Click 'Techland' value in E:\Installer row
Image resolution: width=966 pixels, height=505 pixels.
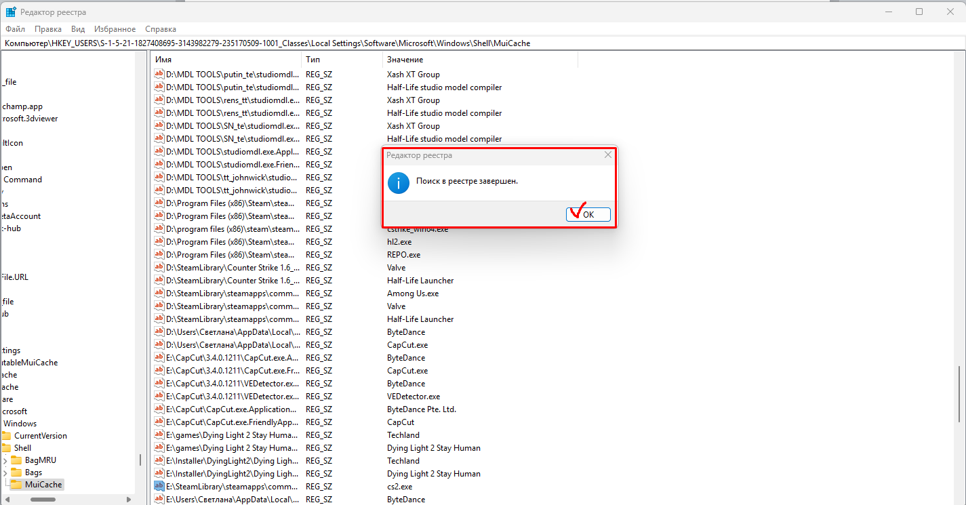[403, 461]
